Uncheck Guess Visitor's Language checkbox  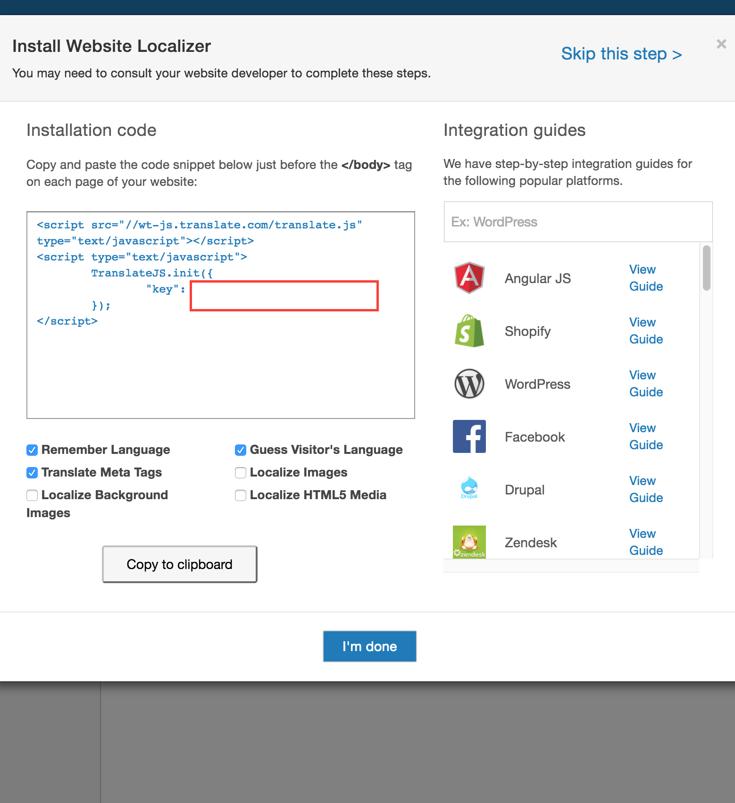pyautogui.click(x=241, y=450)
